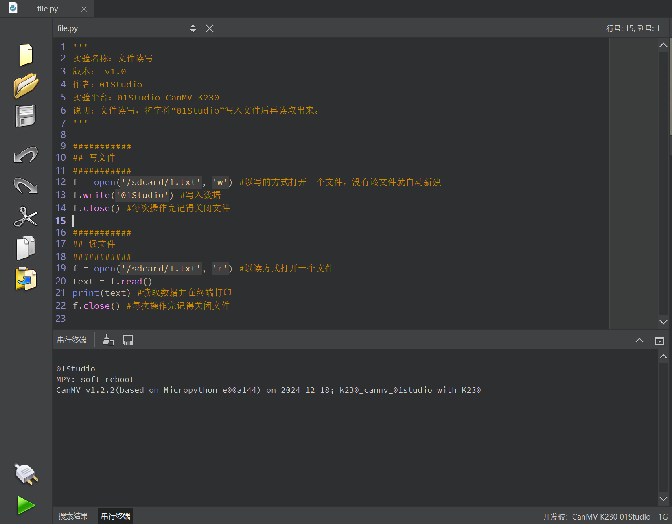Click the Python file icon on the tab bar
The height and width of the screenshot is (524, 672).
point(13,8)
